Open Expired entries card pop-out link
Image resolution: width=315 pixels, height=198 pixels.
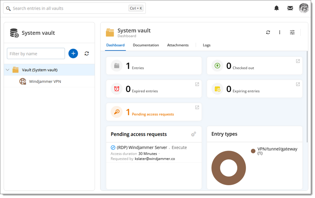click(197, 84)
